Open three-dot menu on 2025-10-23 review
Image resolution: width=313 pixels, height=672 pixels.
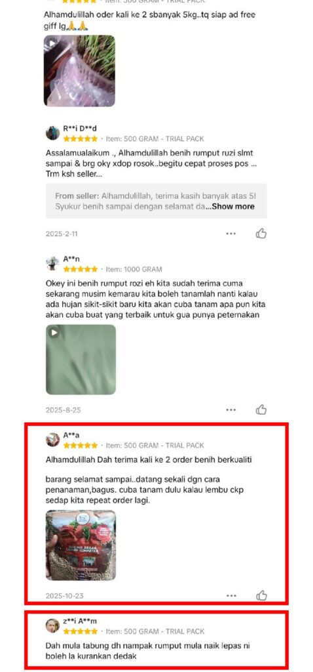tap(231, 595)
